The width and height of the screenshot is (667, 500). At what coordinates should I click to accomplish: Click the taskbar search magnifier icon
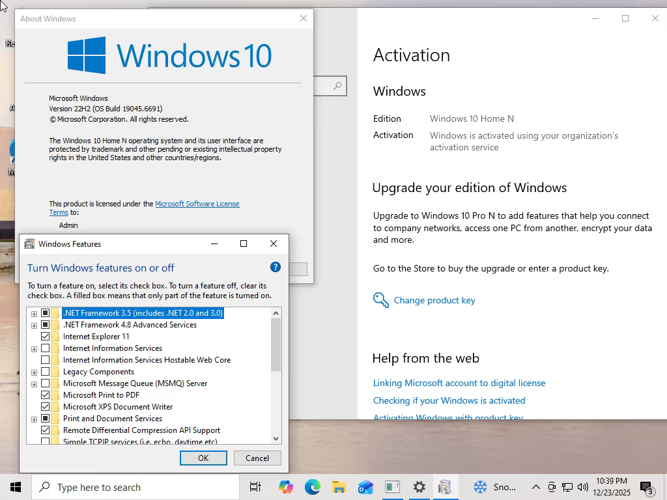(44, 487)
